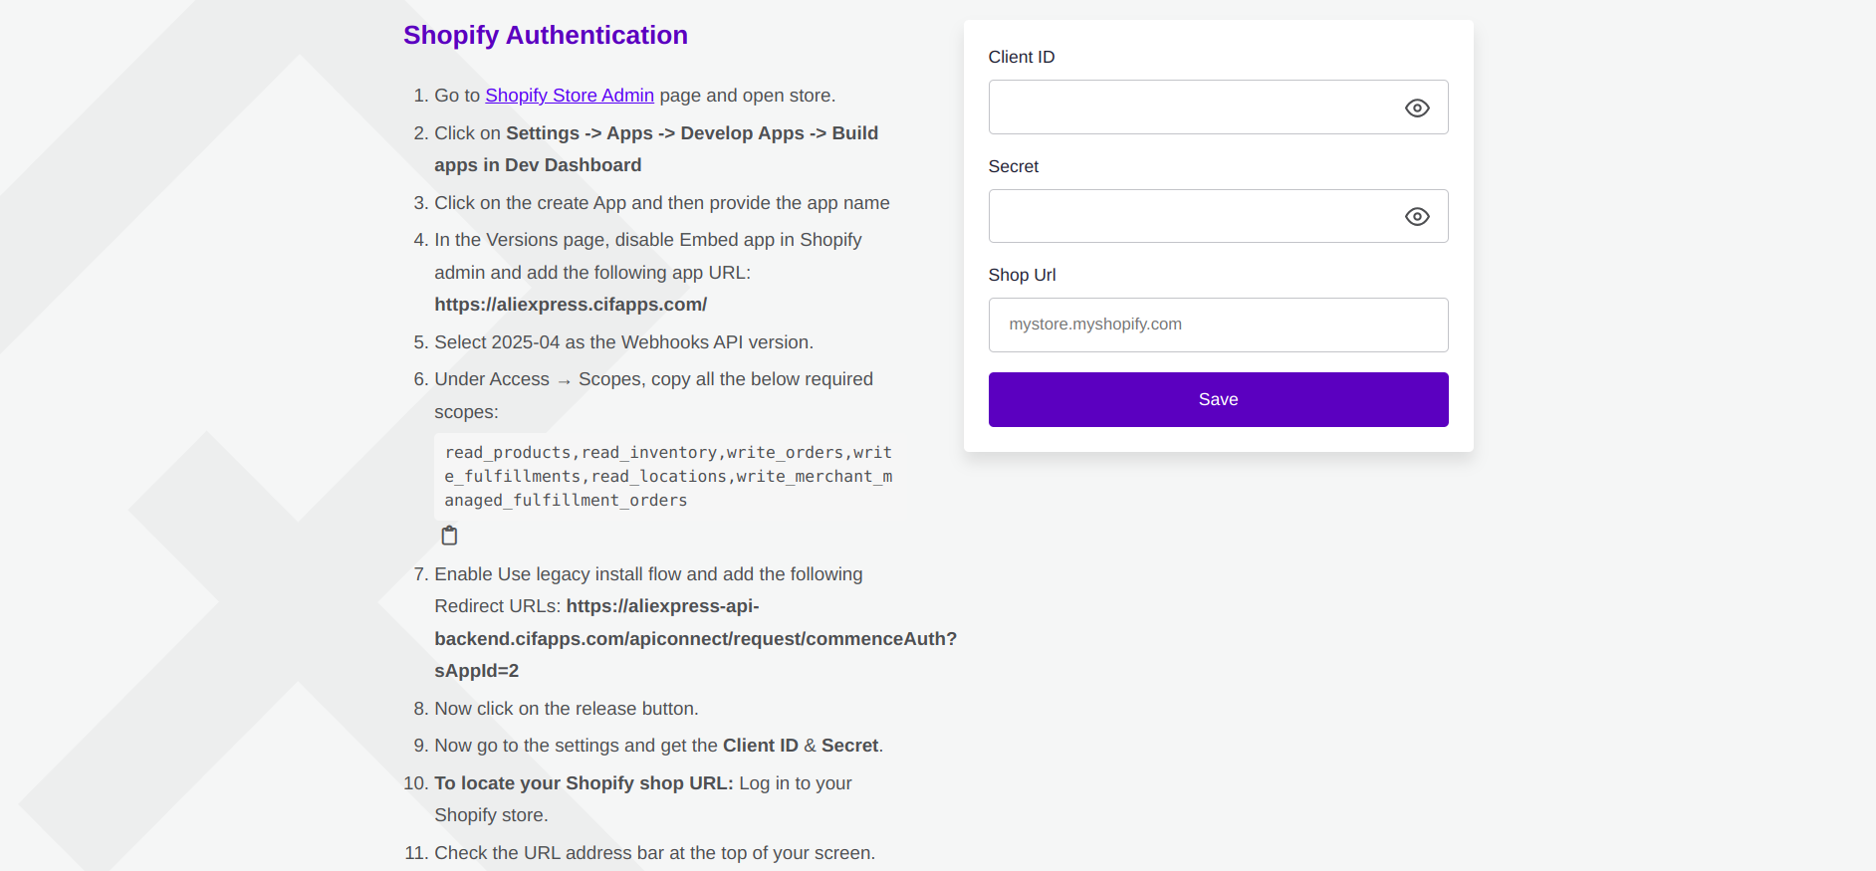The image size is (1876, 871).
Task: Reveal the Secret value using eye icon
Action: [1416, 216]
